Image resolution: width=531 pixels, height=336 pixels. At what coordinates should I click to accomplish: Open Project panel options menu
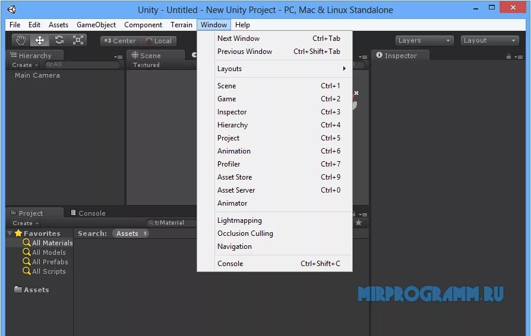coord(363,215)
